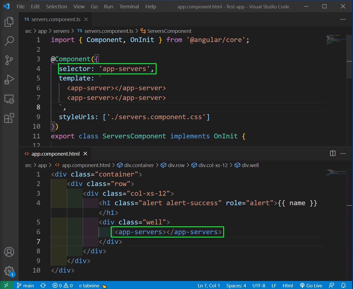Start Go Live server
The width and height of the screenshot is (353, 289).
pyautogui.click(x=311, y=285)
